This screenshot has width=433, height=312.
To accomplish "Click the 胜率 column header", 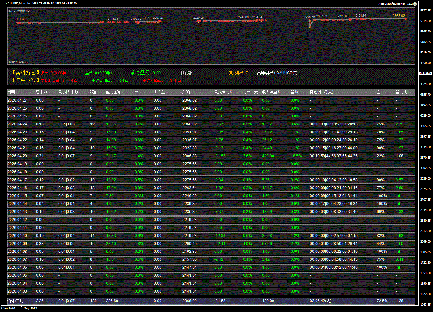I will 380,92.
